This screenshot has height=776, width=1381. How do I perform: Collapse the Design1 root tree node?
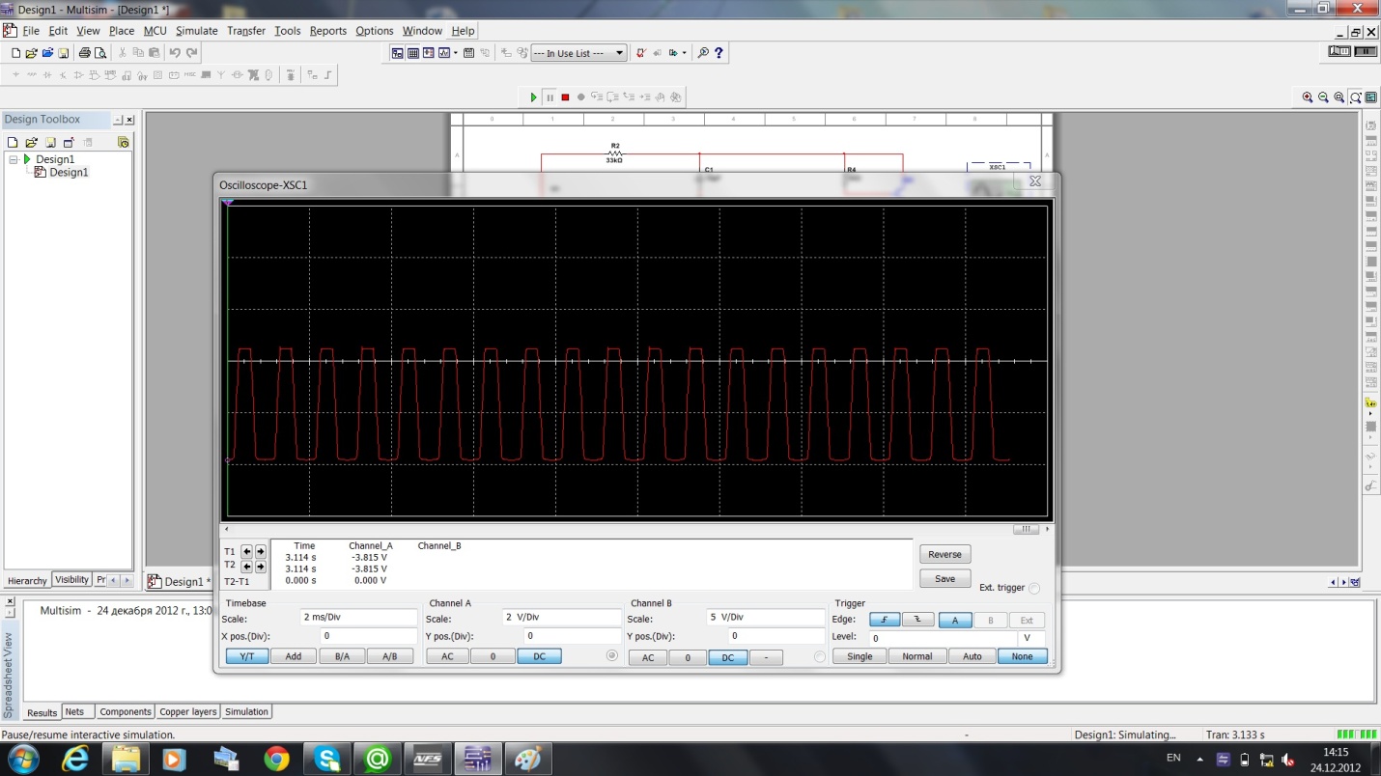[14, 159]
